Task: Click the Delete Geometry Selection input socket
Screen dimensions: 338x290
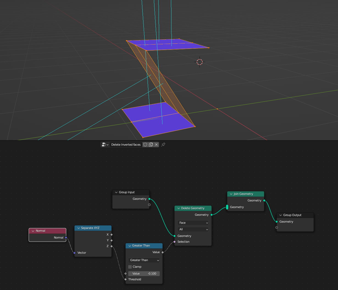Action: point(174,242)
